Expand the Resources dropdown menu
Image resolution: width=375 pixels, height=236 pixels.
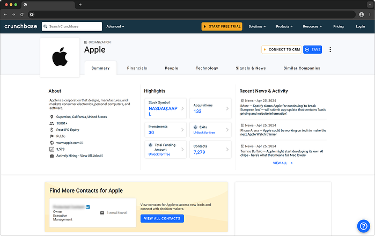312,26
